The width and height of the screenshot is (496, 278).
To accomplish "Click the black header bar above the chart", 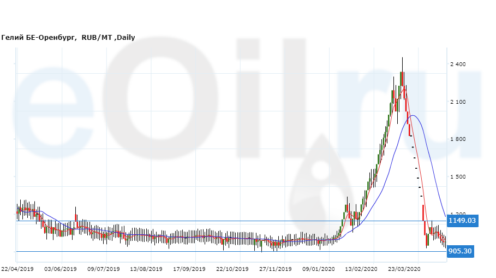I will click(x=248, y=15).
